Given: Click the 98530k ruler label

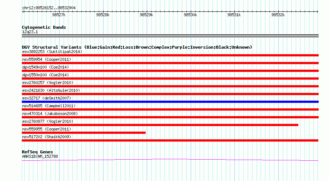Looking at the screenshot, I should [190, 15].
